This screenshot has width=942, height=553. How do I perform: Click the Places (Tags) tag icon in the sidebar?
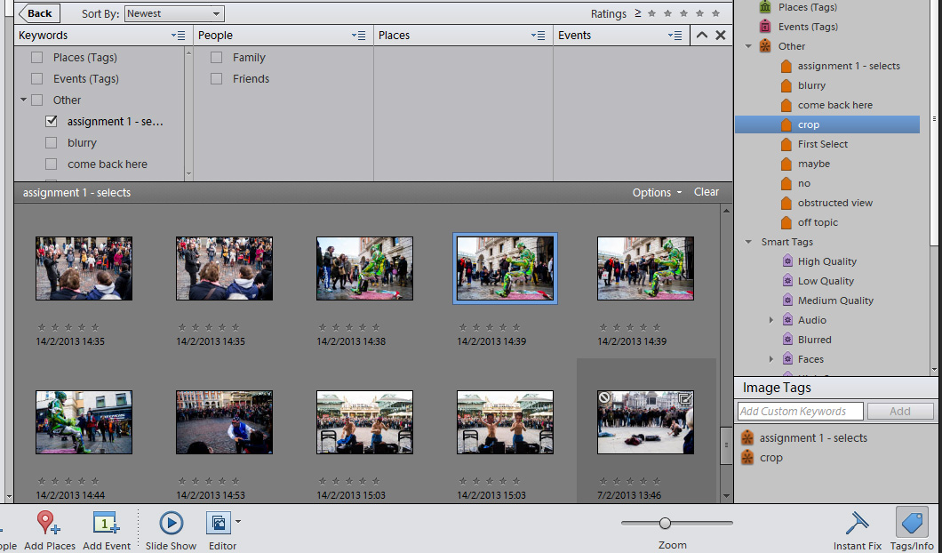click(x=765, y=7)
